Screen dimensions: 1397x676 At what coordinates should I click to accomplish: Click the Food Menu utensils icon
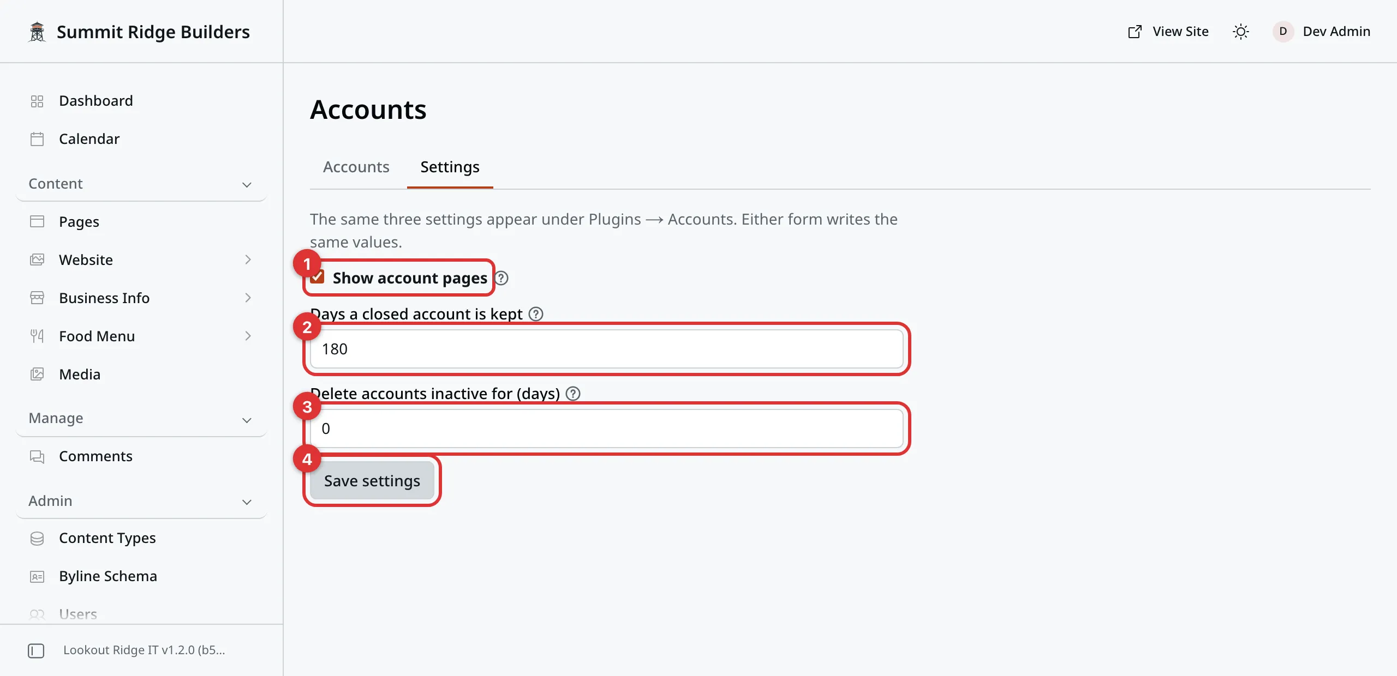(x=37, y=336)
